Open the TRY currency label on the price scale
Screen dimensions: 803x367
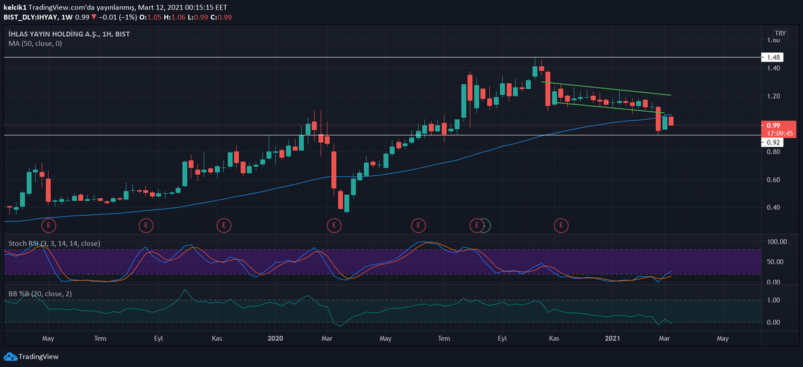click(780, 33)
